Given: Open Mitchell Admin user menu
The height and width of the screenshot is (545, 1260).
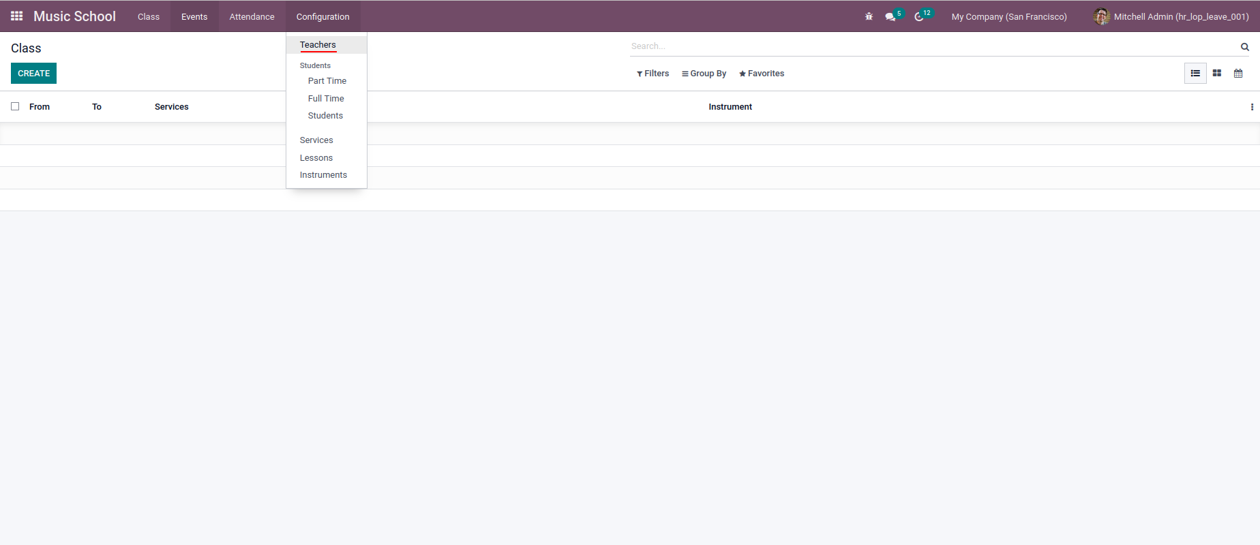Looking at the screenshot, I should pyautogui.click(x=1171, y=16).
